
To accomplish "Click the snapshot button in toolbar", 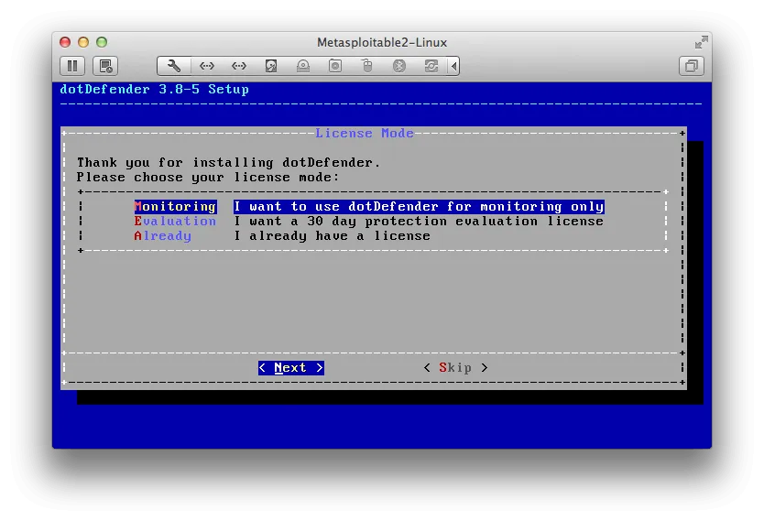I will click(106, 66).
